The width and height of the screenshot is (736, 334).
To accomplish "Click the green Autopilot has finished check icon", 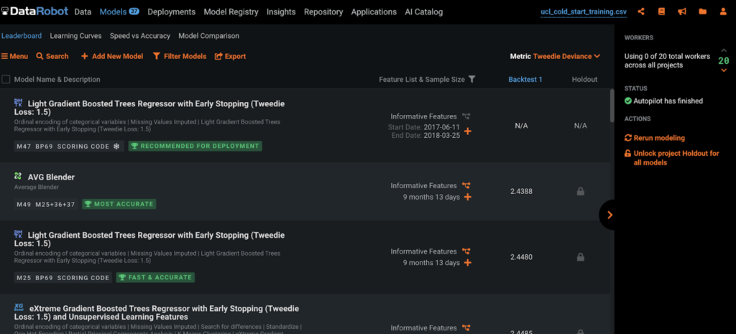I will 628,101.
